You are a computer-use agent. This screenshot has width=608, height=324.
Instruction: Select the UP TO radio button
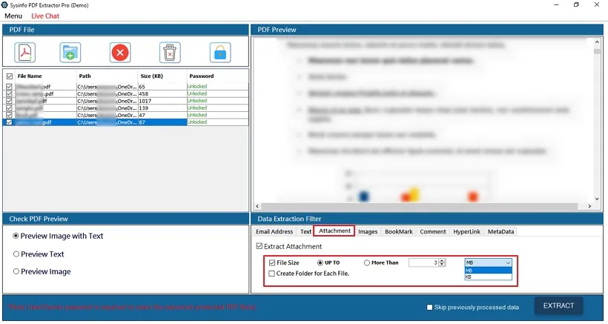point(320,262)
